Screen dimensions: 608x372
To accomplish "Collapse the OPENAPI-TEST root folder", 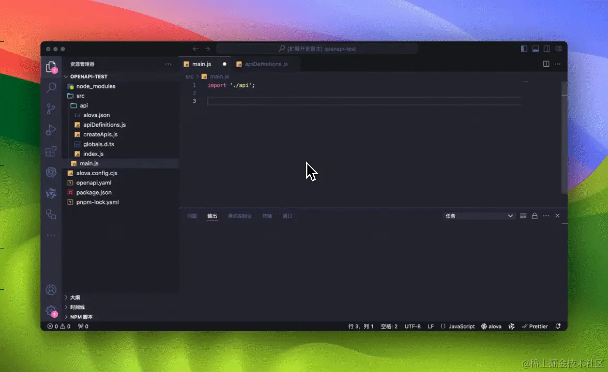I will pos(89,76).
